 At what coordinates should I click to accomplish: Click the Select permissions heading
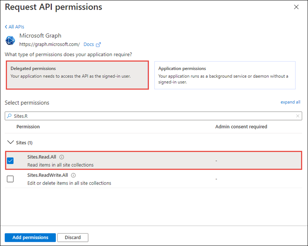pyautogui.click(x=27, y=103)
